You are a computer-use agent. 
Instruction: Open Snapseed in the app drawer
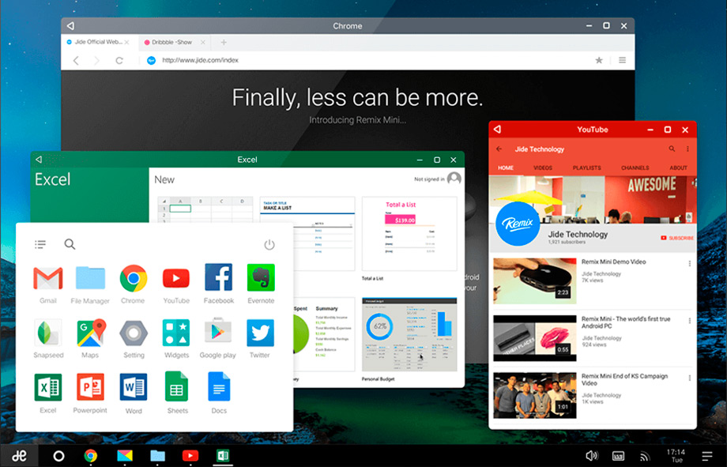pyautogui.click(x=48, y=333)
